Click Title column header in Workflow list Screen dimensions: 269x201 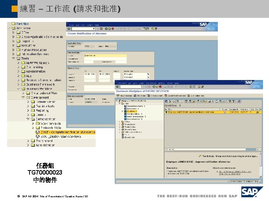pos(194,109)
